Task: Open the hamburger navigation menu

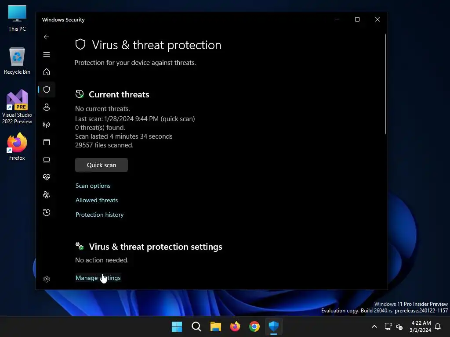Action: tap(47, 54)
